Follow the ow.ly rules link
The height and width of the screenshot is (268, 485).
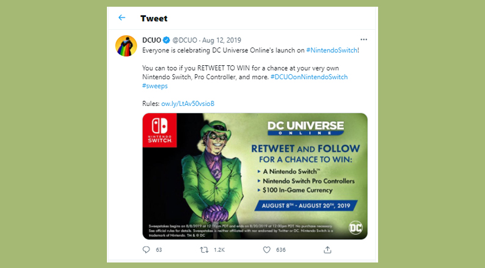click(188, 104)
